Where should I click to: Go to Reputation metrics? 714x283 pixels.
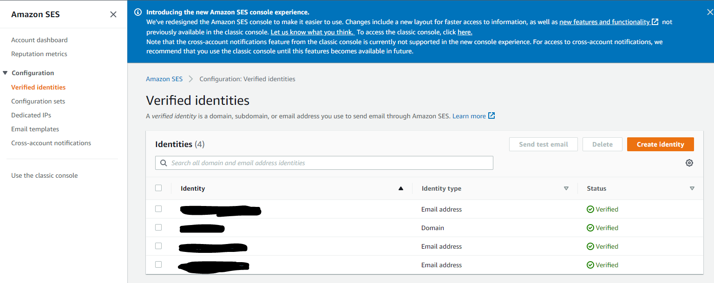click(x=39, y=54)
